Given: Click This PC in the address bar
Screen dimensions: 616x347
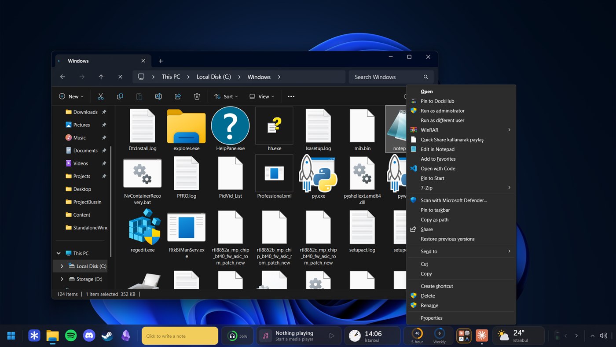Looking at the screenshot, I should (171, 77).
